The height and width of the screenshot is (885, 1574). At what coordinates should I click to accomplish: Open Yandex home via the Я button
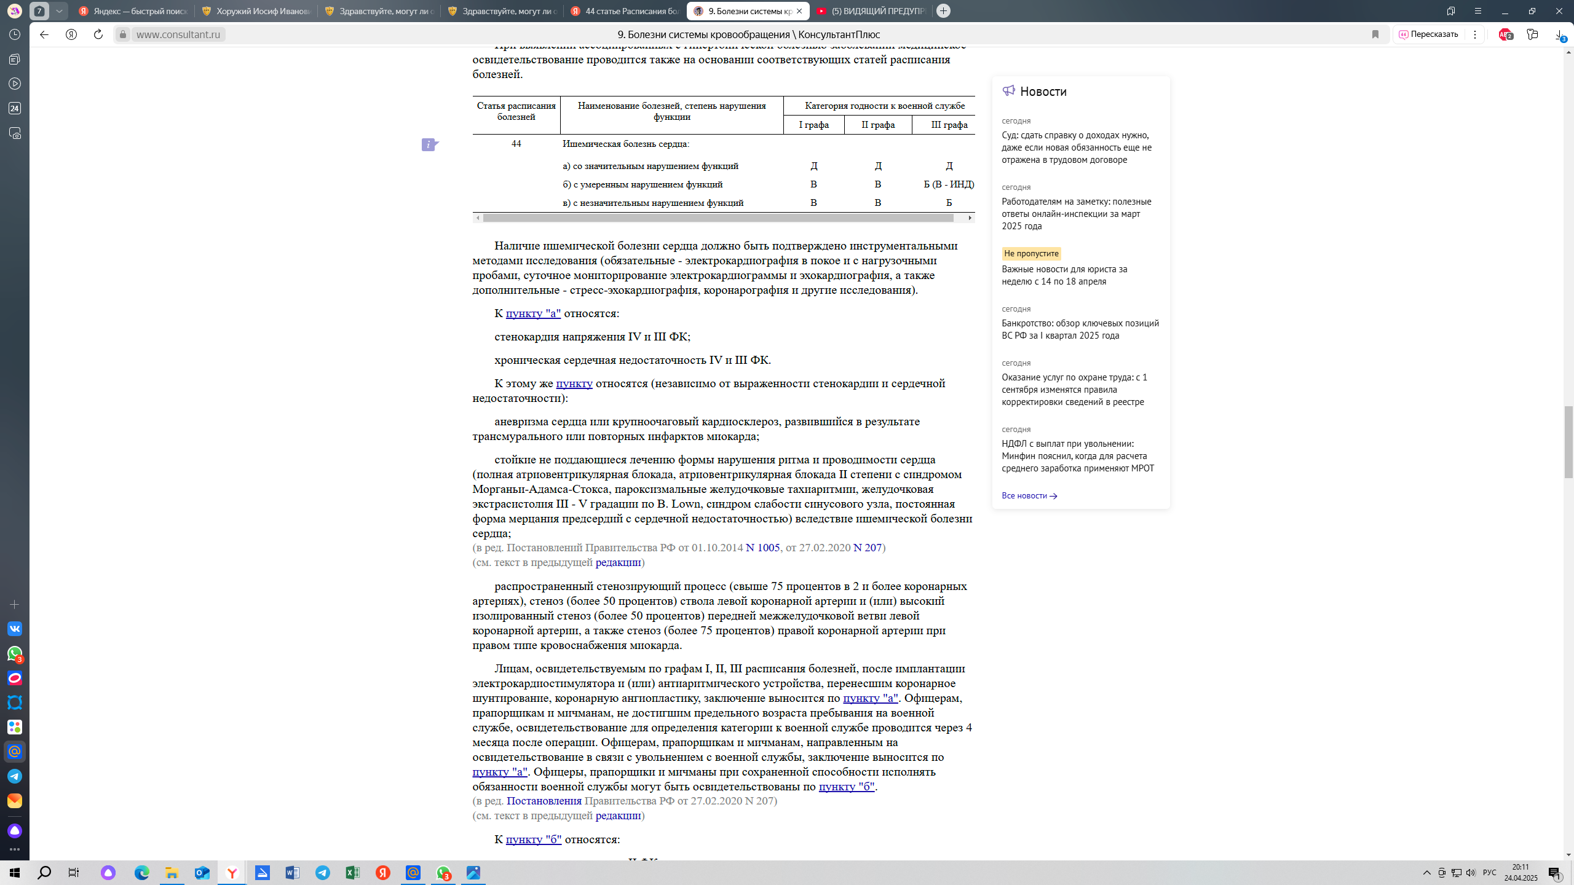point(71,34)
